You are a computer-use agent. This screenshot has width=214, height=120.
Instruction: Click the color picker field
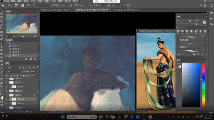pos(191,85)
